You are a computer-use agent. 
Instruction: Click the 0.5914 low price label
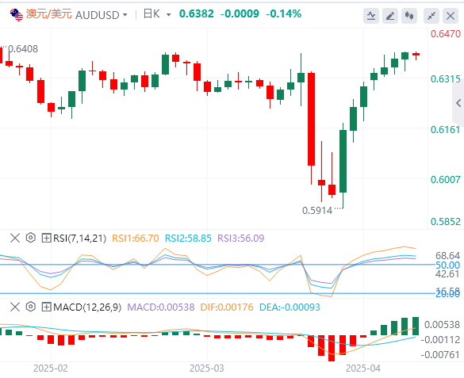point(317,211)
